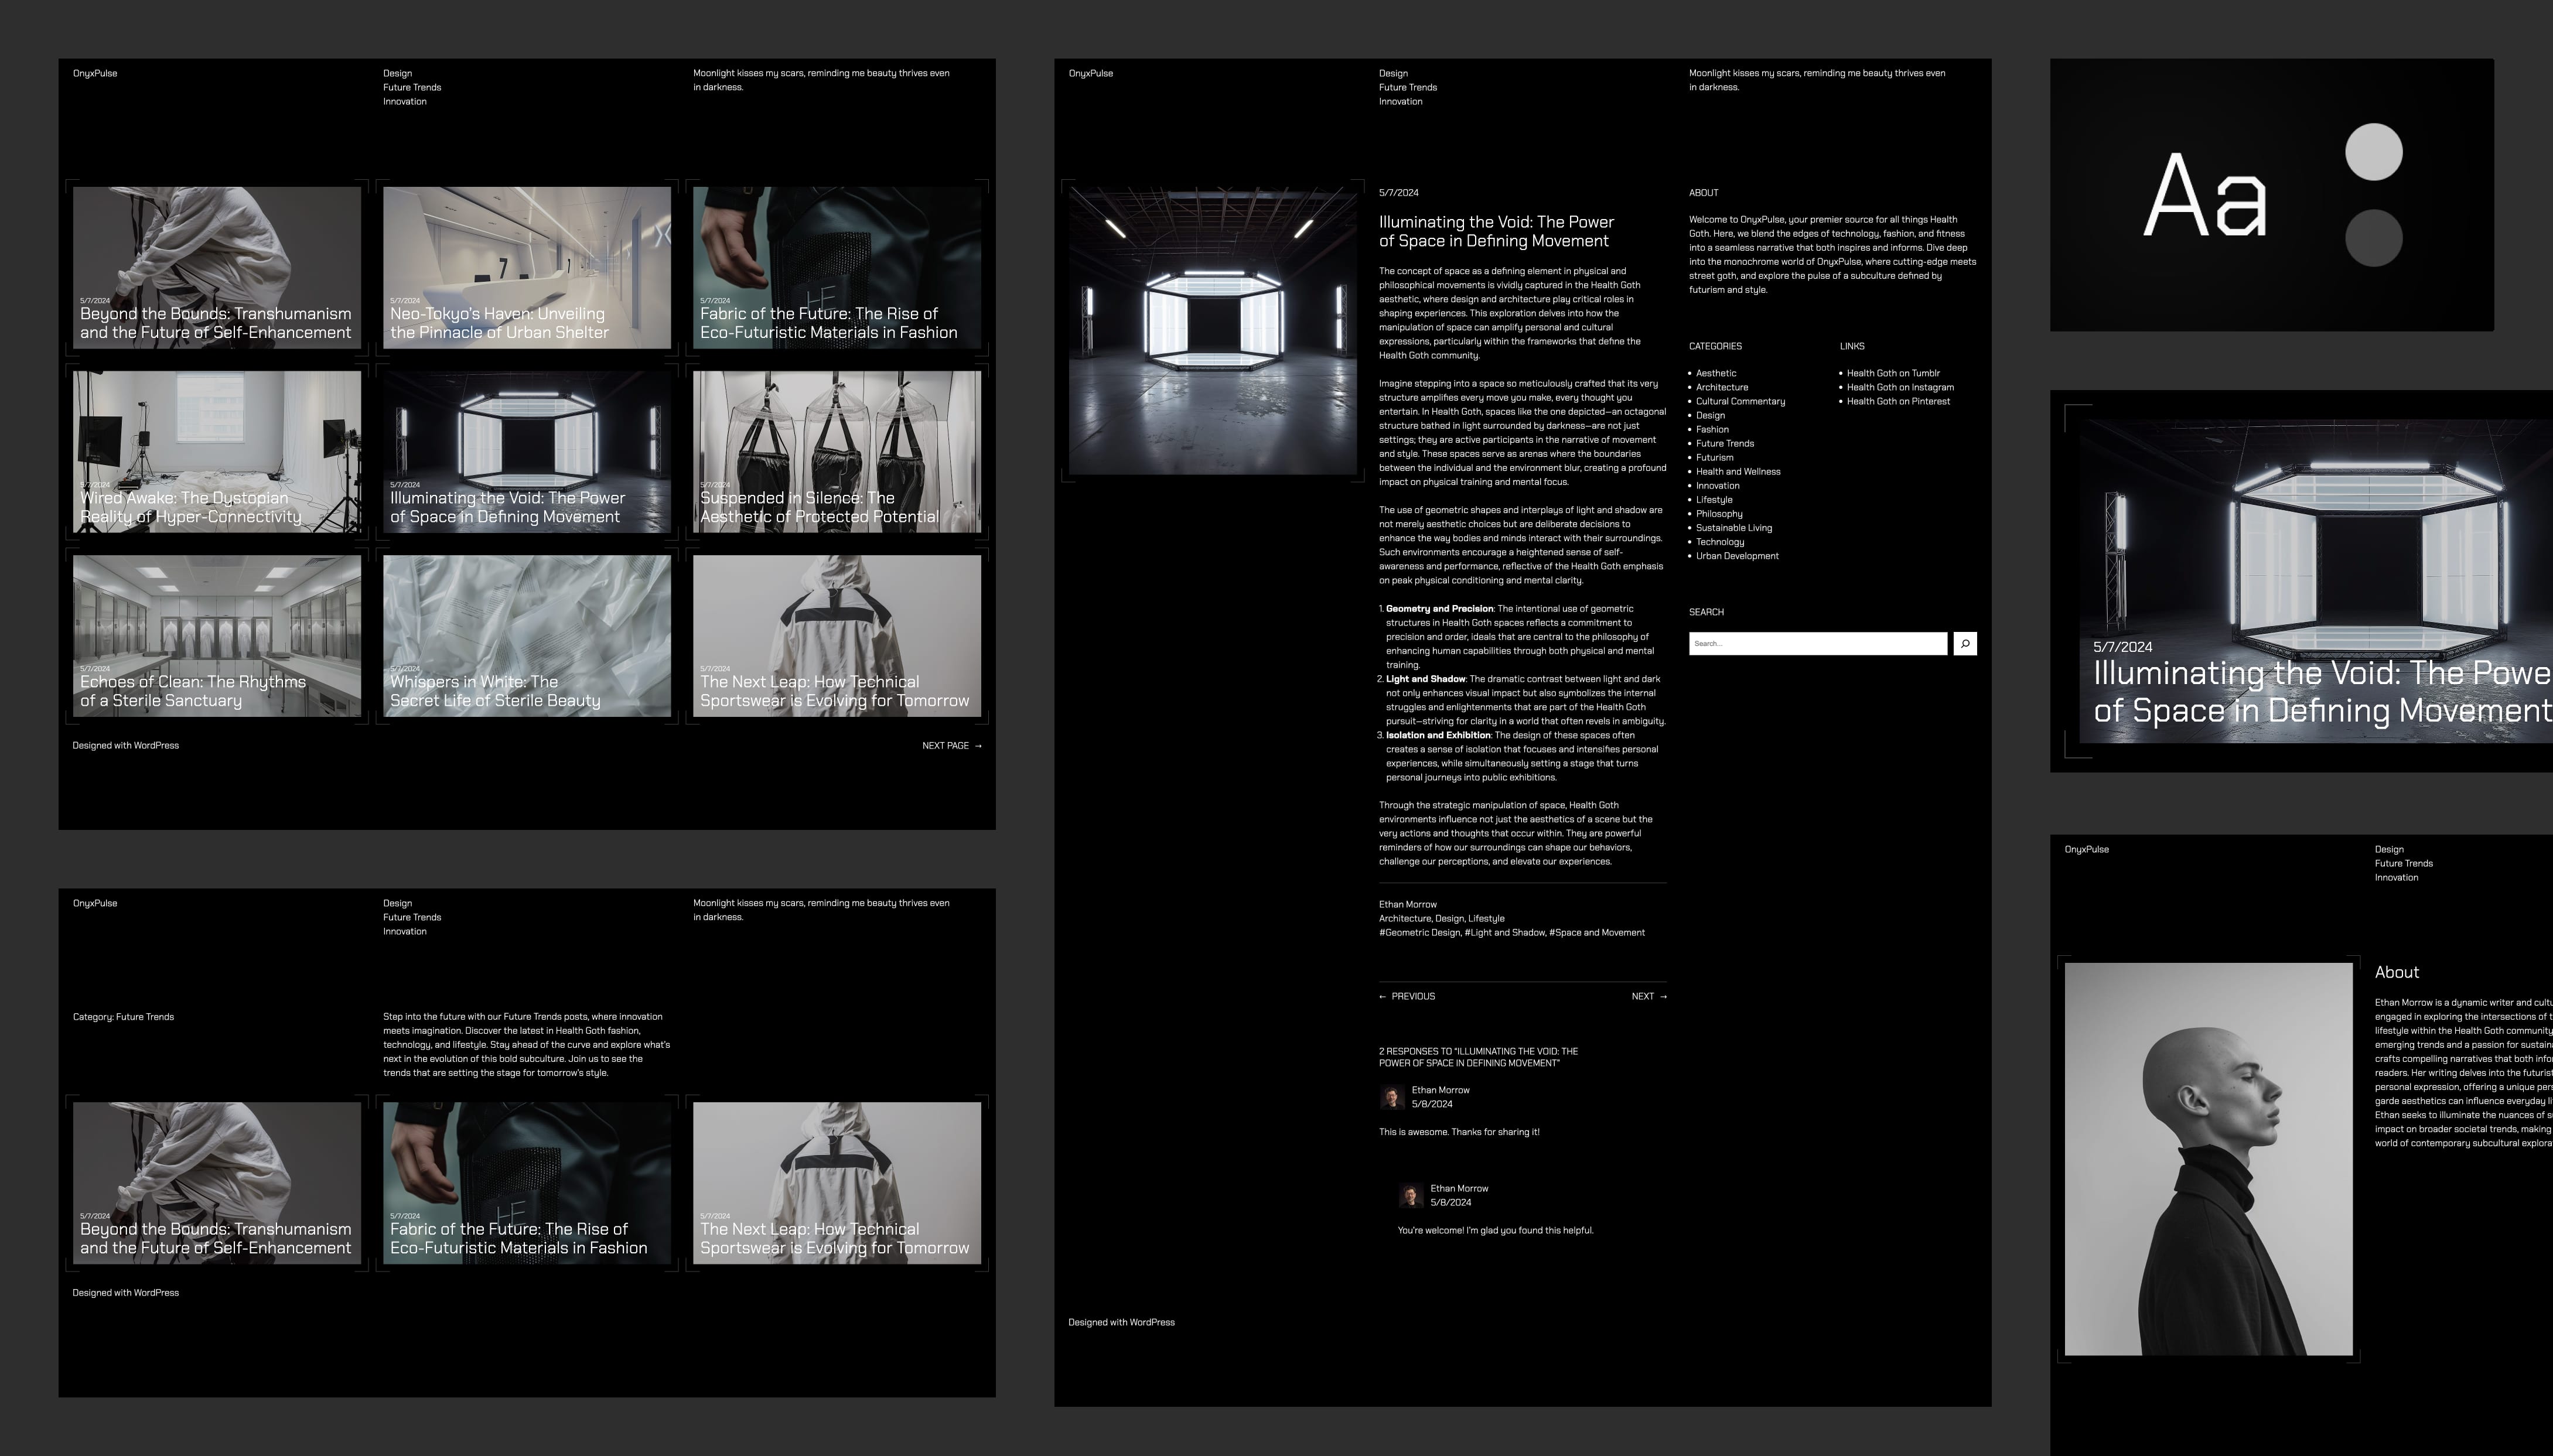The image size is (2553, 1456).
Task: Click the search input field
Action: click(1817, 643)
